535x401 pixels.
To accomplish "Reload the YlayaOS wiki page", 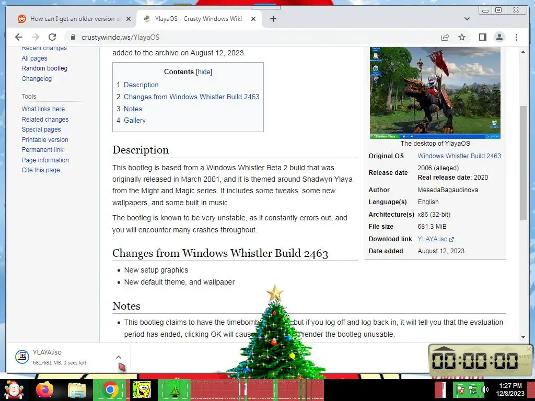I will point(52,37).
